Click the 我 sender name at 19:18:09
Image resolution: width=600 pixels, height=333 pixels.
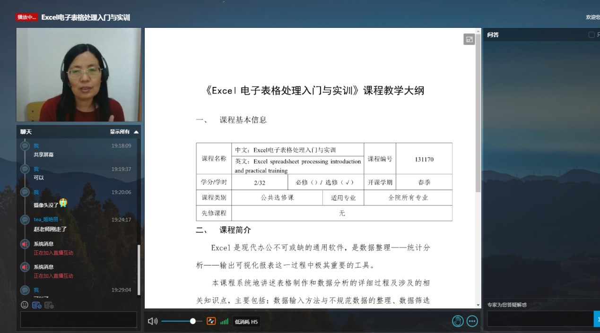tap(36, 146)
